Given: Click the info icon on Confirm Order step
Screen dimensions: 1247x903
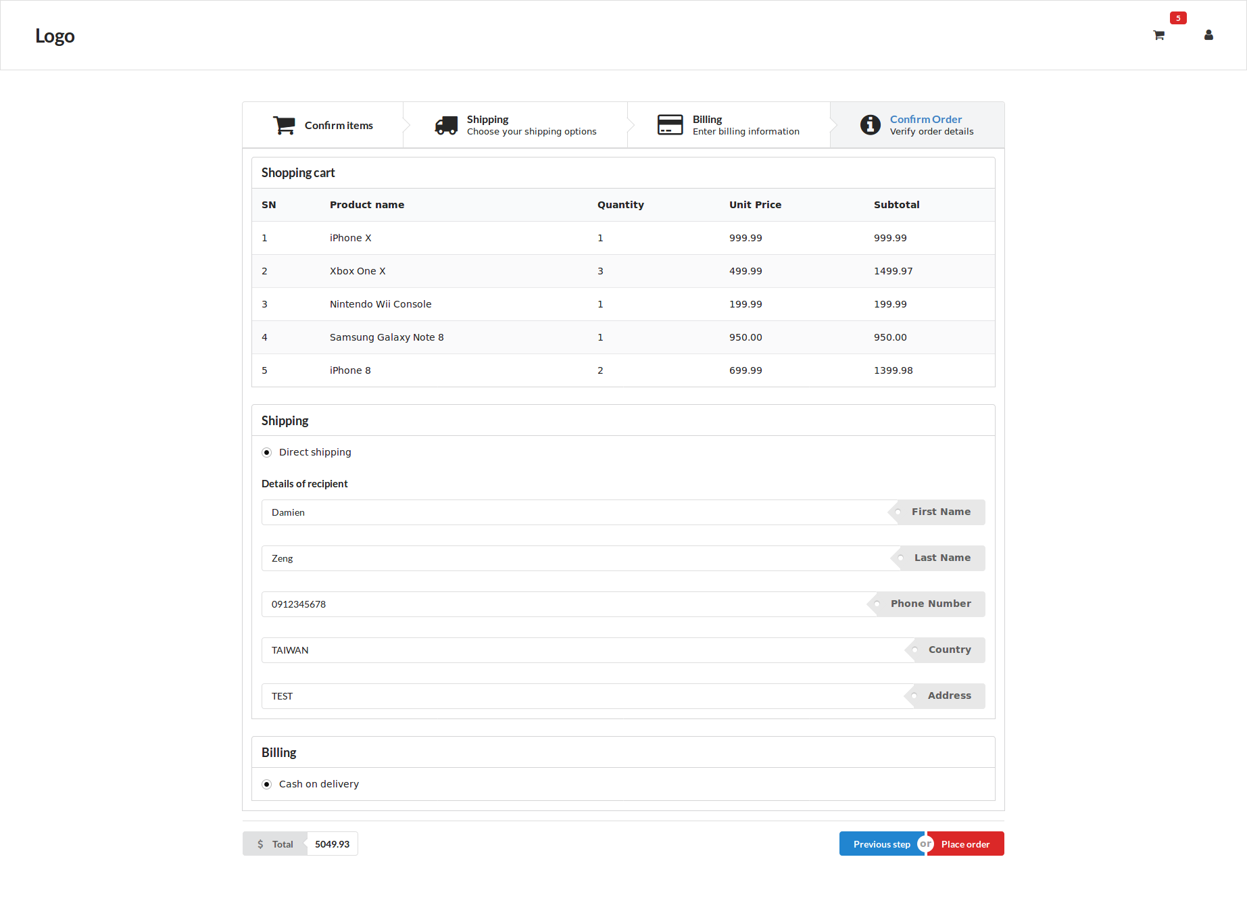Looking at the screenshot, I should point(870,124).
